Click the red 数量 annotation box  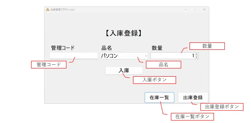click(x=207, y=46)
